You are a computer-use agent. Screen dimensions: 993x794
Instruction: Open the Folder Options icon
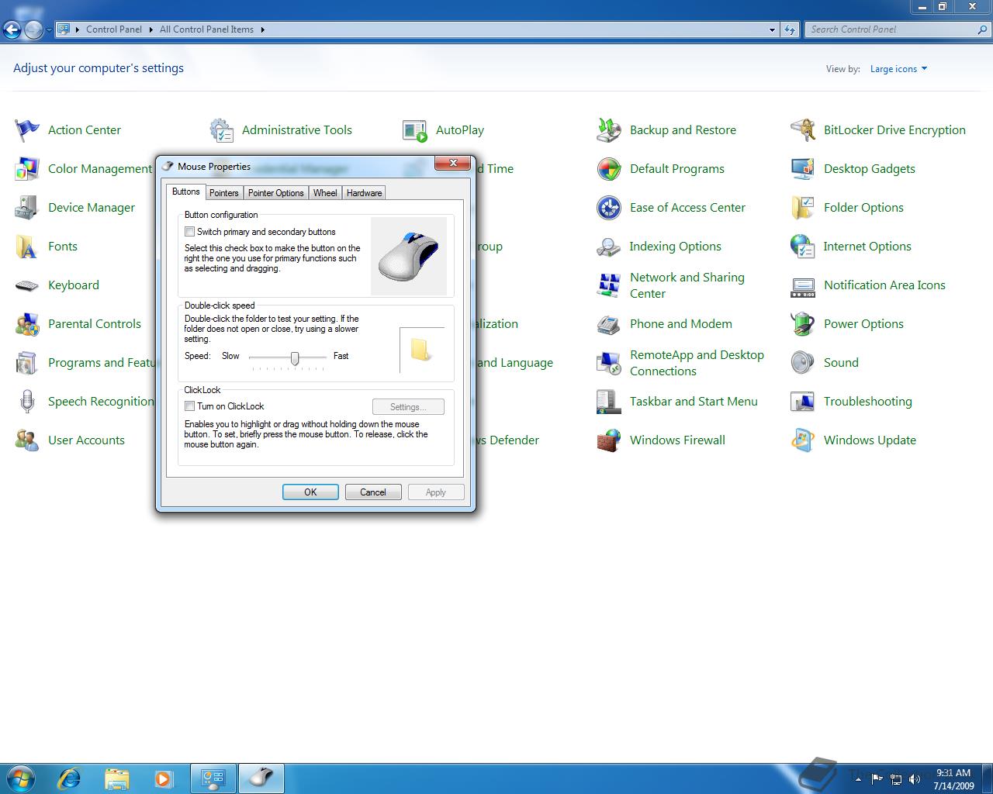click(803, 208)
